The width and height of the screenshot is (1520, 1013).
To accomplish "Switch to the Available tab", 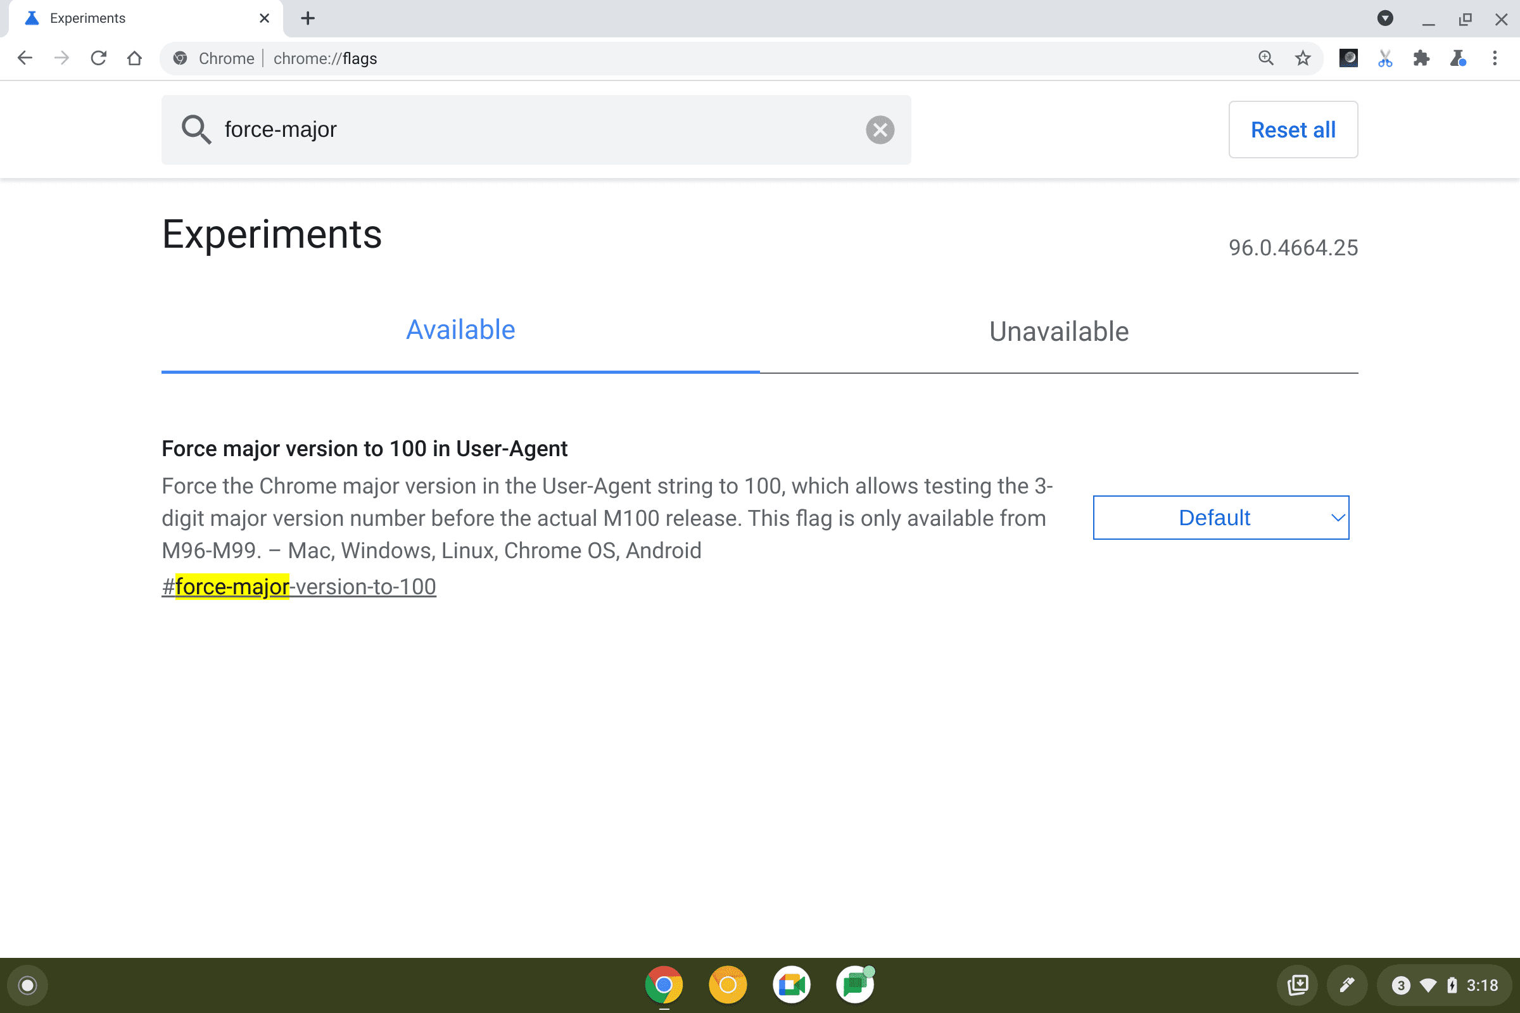I will click(x=460, y=330).
